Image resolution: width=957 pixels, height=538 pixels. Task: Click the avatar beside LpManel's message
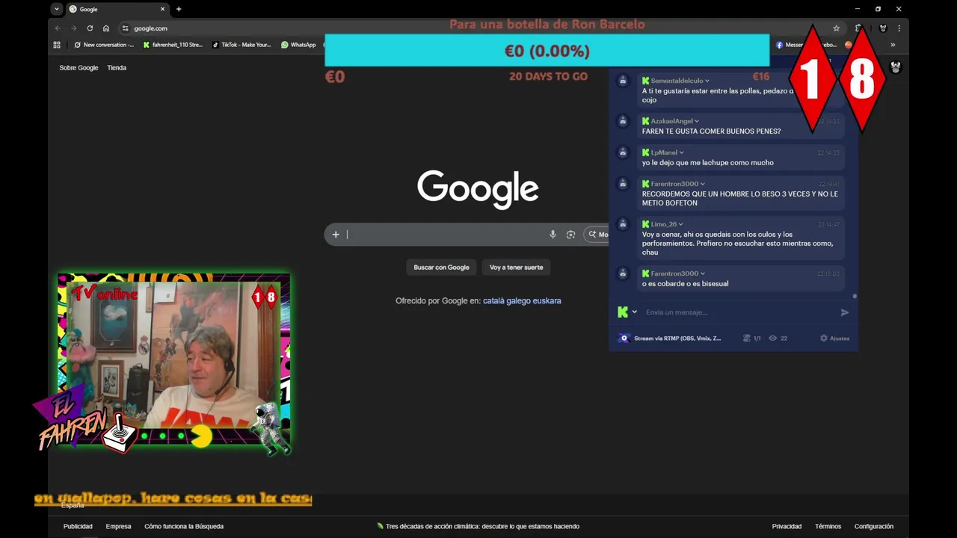point(622,152)
